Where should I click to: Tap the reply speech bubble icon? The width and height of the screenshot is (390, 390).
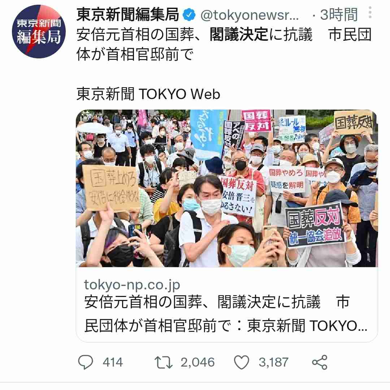coord(86,362)
